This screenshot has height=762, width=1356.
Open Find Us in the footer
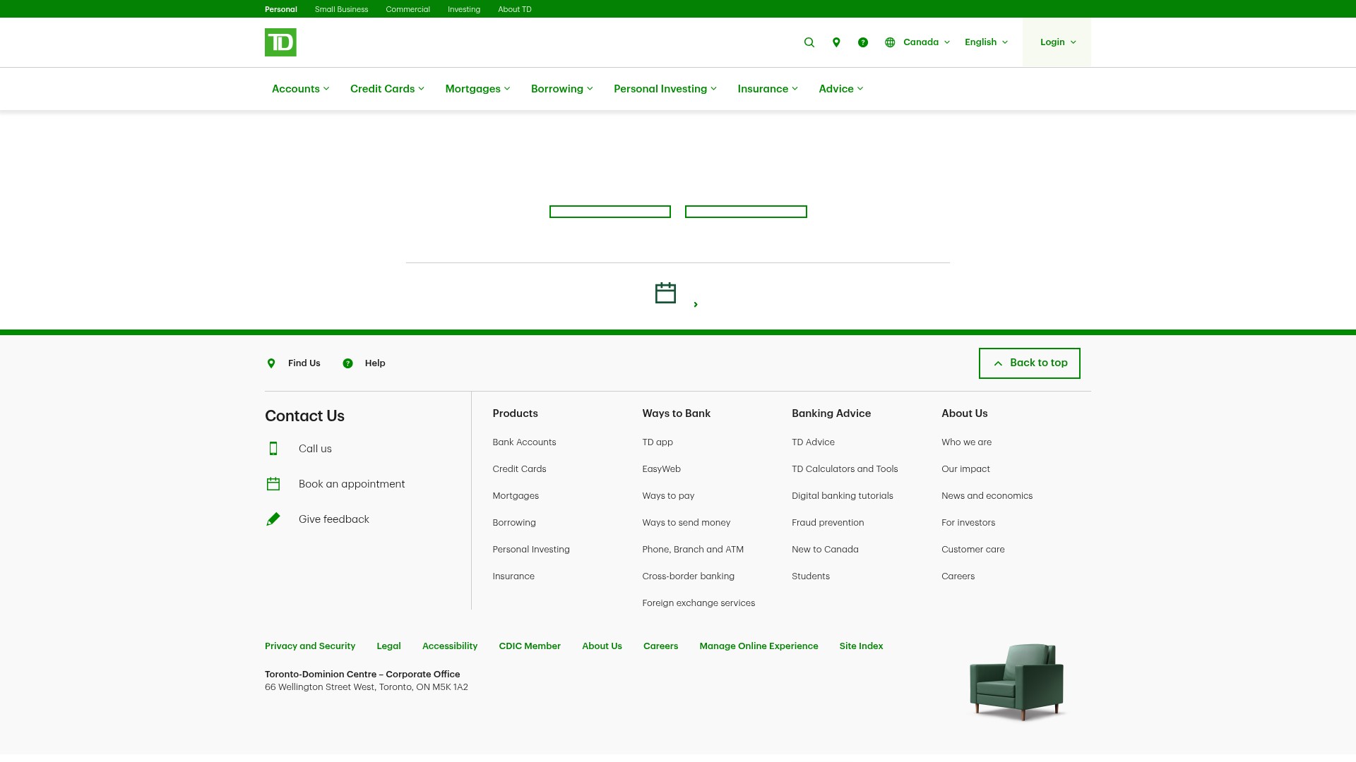(x=304, y=363)
